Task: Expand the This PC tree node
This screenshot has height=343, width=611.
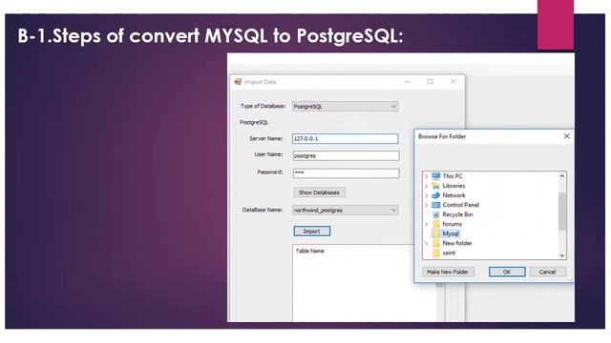Action: pos(427,176)
